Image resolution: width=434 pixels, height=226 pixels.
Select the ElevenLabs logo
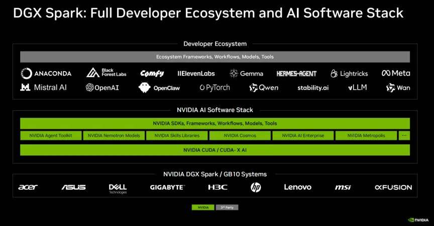click(x=196, y=74)
